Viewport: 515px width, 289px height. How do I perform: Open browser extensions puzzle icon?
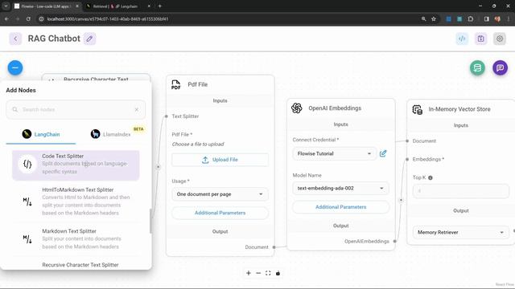click(471, 19)
